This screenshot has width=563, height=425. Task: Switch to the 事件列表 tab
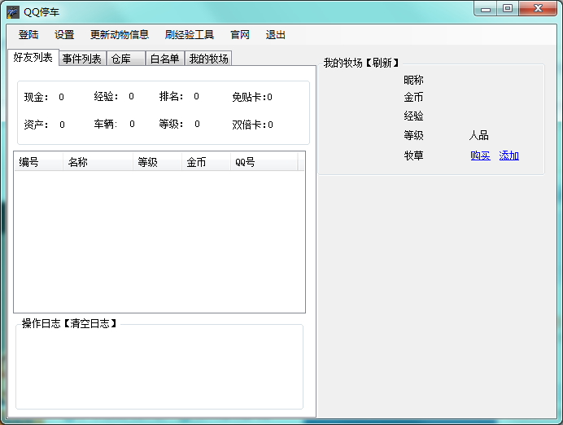(82, 59)
